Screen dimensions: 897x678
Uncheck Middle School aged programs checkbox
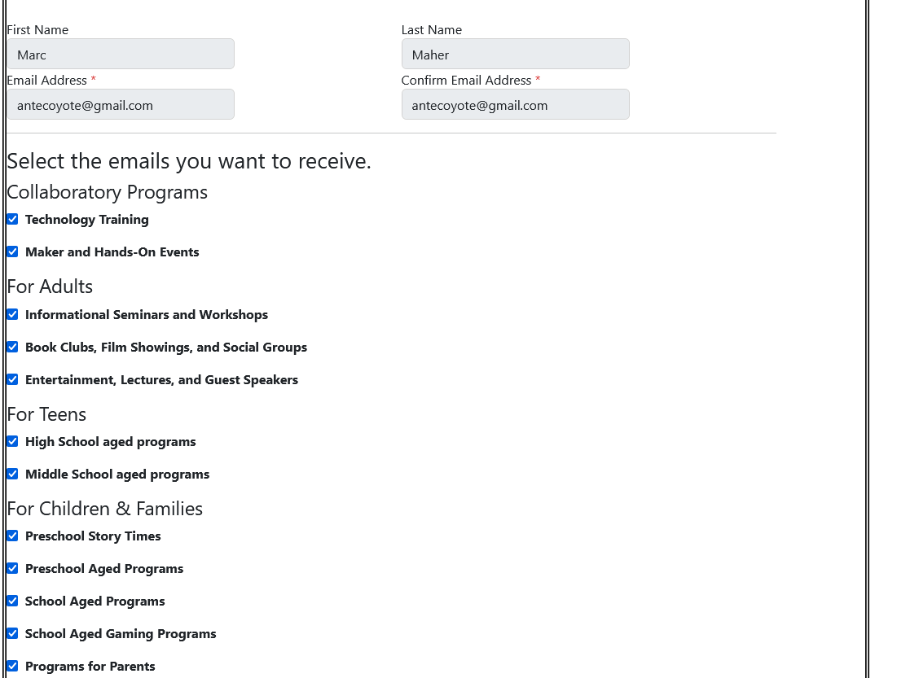coord(12,474)
